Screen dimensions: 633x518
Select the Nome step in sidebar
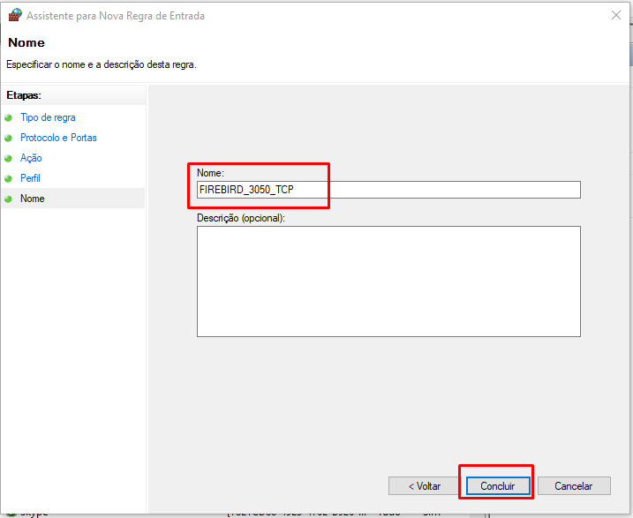(x=32, y=199)
